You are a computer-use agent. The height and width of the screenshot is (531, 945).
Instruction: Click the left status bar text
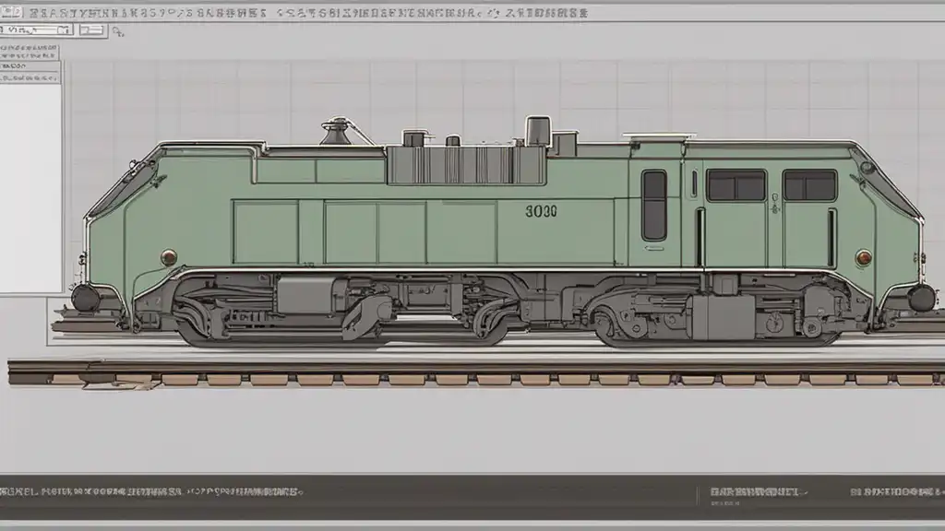click(x=152, y=492)
